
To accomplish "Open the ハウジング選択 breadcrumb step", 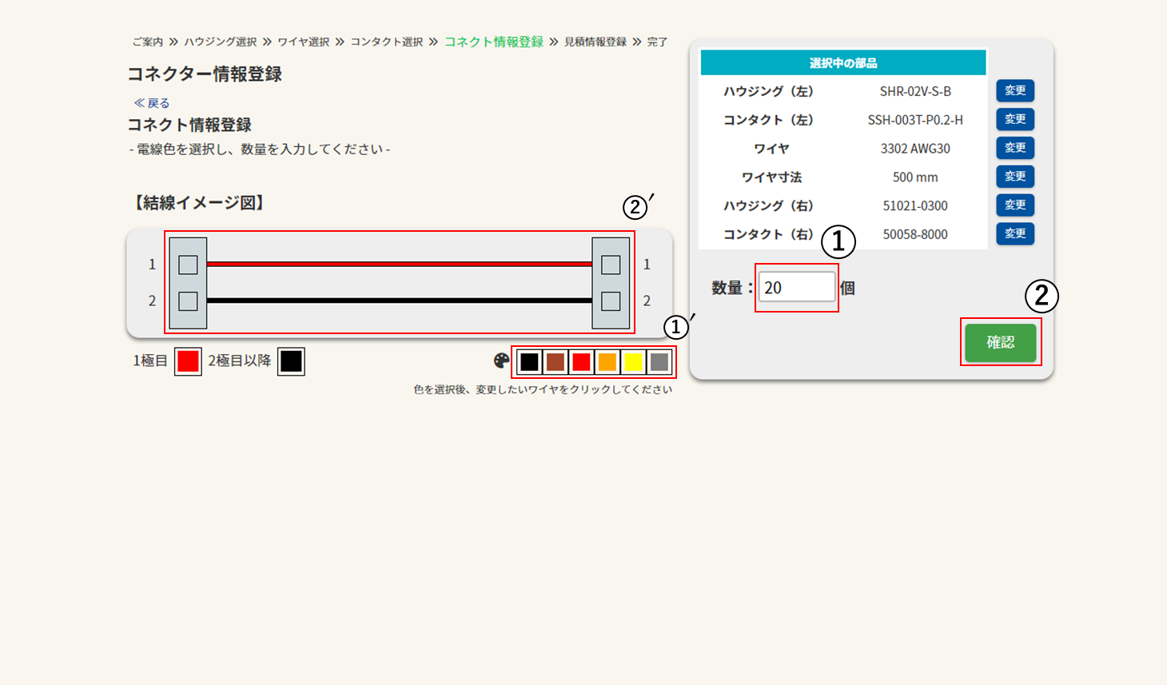I will coord(221,42).
